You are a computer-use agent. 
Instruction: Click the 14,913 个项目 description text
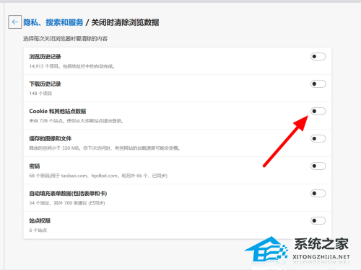point(71,66)
